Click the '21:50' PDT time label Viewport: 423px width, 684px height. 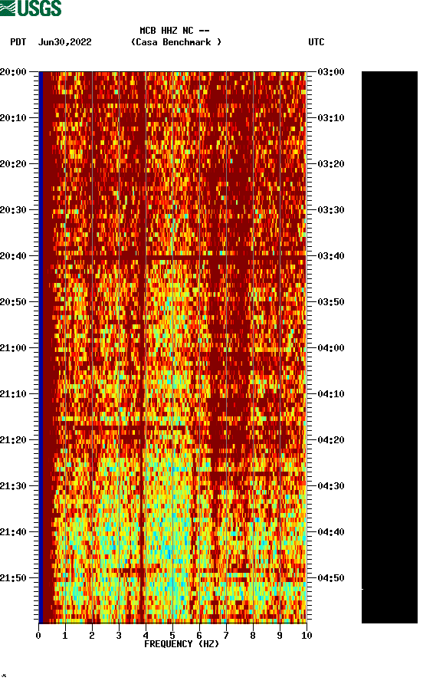point(13,578)
